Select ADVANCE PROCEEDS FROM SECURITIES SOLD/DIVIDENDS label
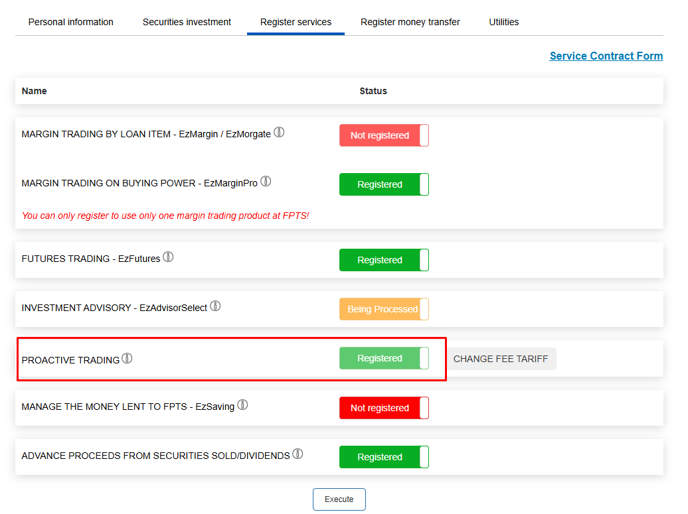This screenshot has width=688, height=514. click(x=156, y=456)
